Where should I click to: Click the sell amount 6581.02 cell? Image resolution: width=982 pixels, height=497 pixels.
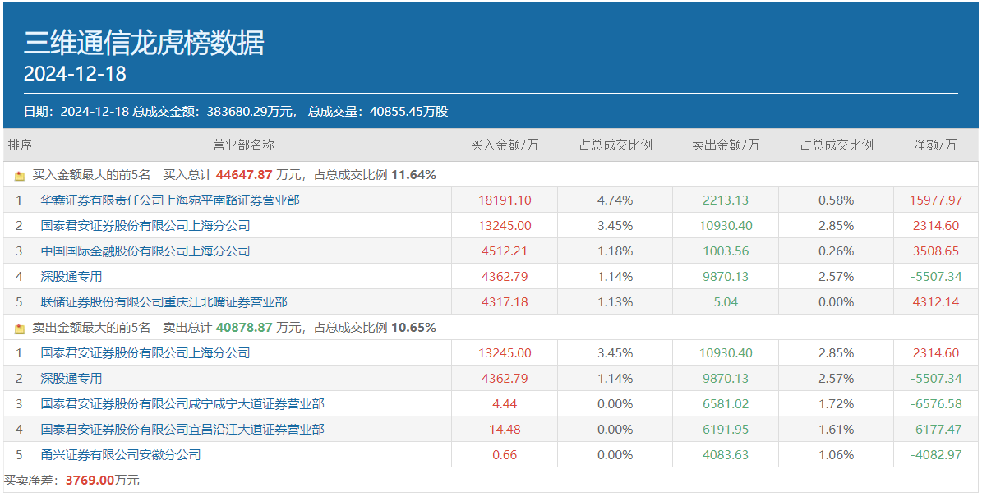point(726,403)
